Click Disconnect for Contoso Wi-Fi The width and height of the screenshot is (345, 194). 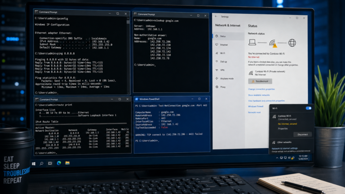pyautogui.click(x=302, y=134)
